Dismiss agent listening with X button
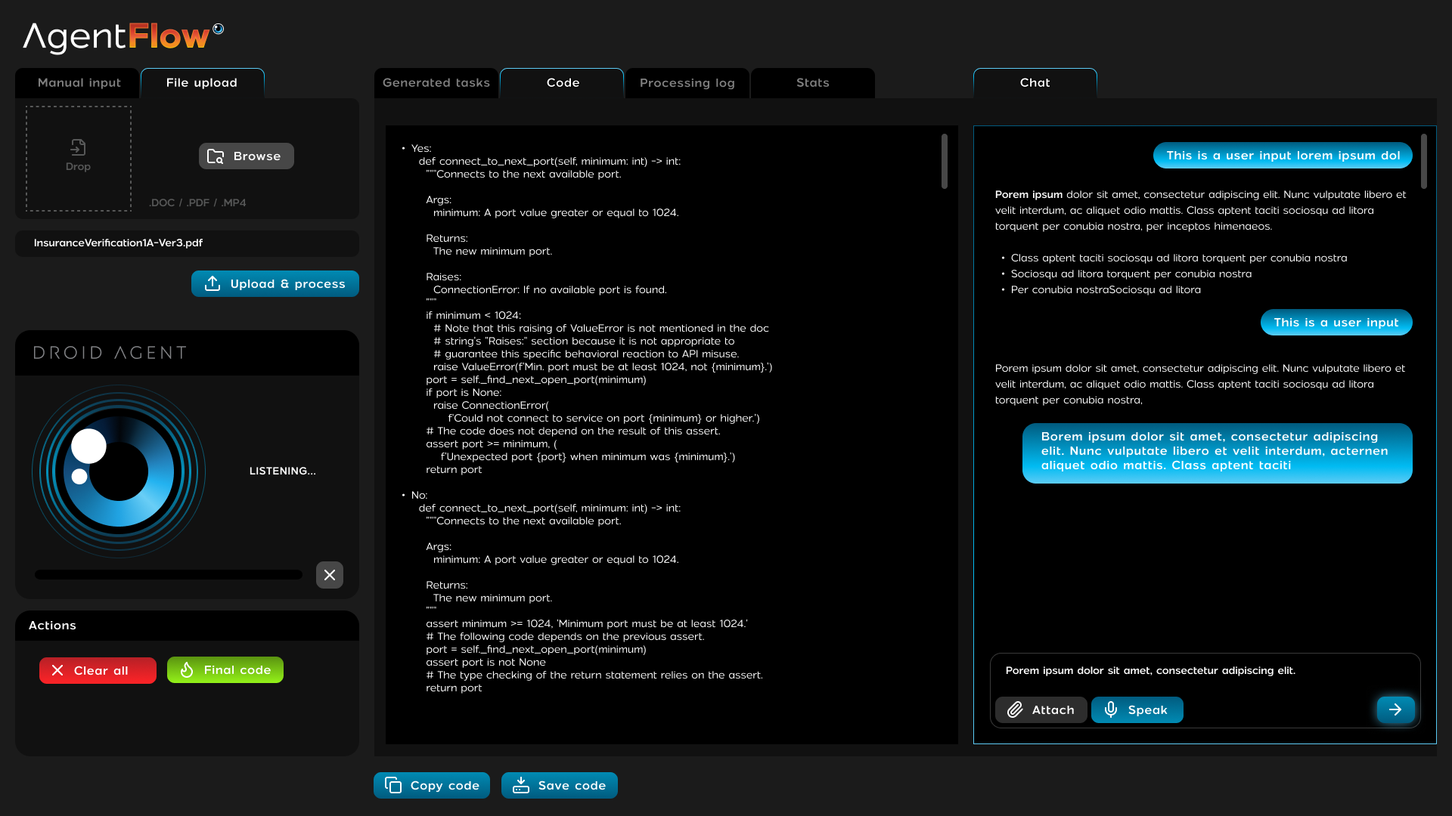Viewport: 1452px width, 816px height. pos(330,575)
